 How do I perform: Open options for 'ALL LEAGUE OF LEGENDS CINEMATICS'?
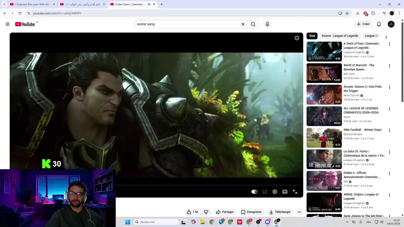pyautogui.click(x=389, y=109)
